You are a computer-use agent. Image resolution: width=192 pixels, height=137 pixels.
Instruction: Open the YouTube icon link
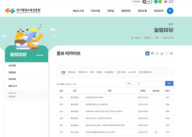(x=162, y=53)
